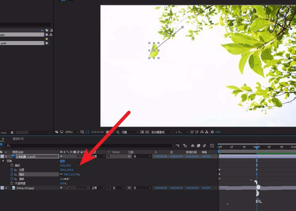
Task: Toggle 不透明度 opacity stopwatch
Action: [12, 183]
